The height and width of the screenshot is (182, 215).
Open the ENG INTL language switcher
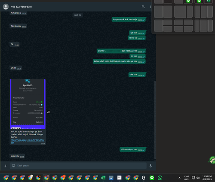click(187, 178)
